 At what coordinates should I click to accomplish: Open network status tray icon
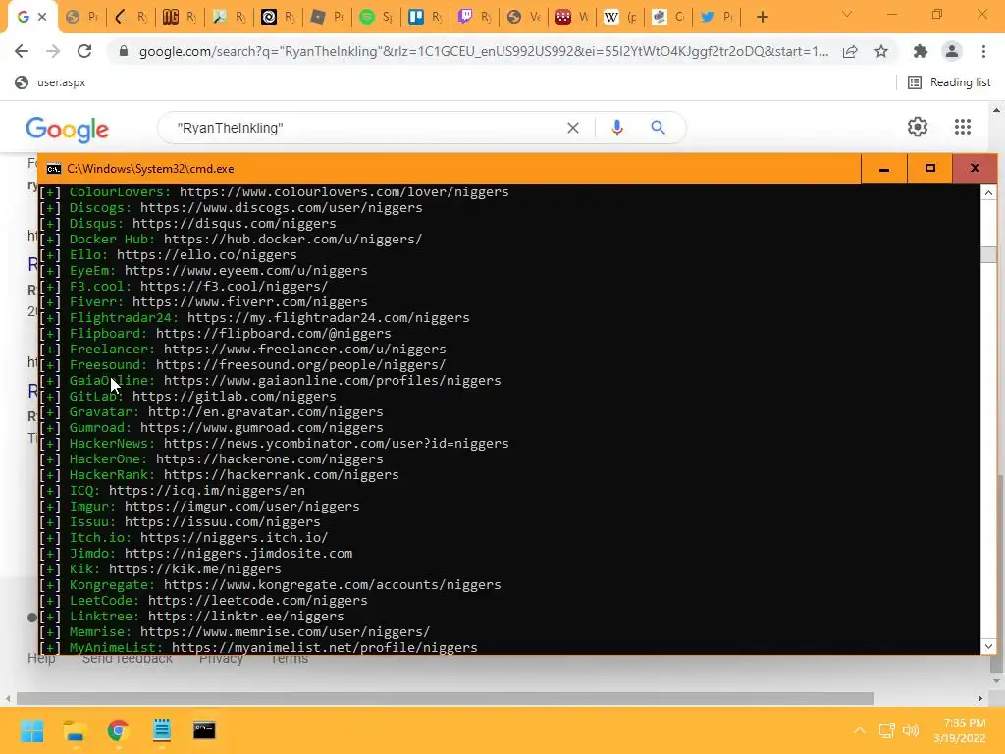pyautogui.click(x=887, y=730)
